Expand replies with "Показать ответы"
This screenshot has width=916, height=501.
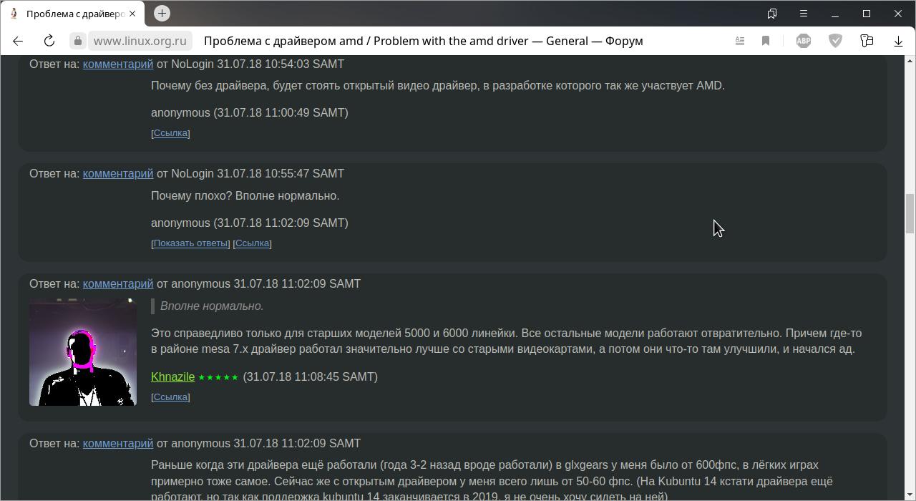tap(190, 243)
